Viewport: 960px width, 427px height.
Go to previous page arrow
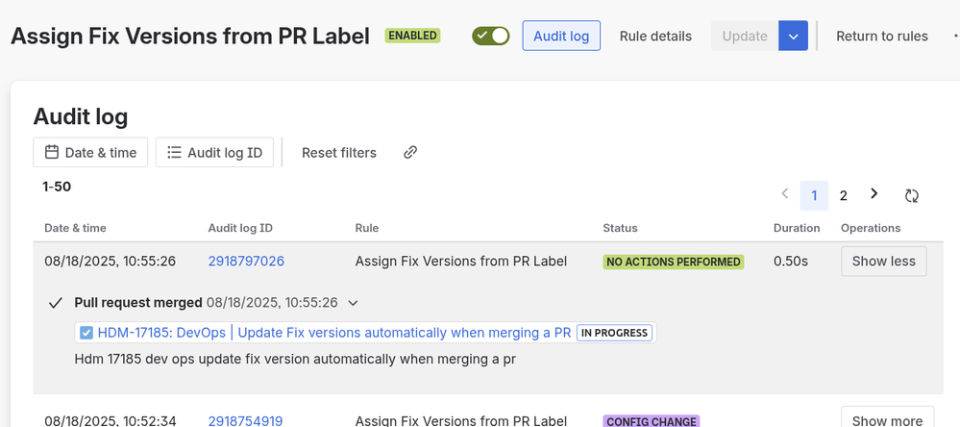(x=784, y=194)
